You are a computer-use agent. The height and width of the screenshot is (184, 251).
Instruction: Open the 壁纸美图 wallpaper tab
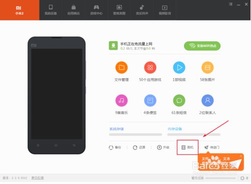coord(119,10)
